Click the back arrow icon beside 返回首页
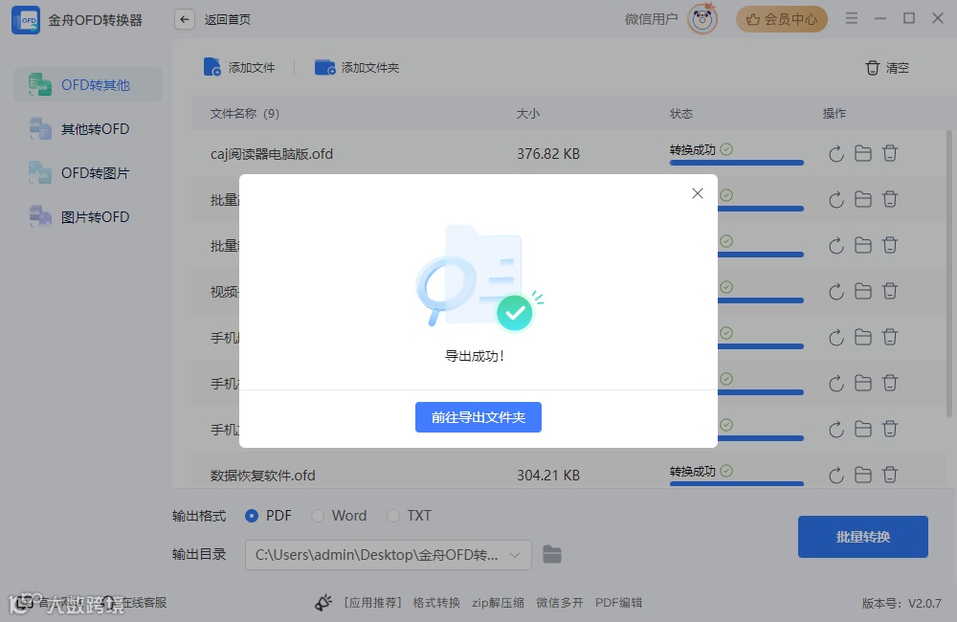The height and width of the screenshot is (622, 957). click(x=185, y=19)
